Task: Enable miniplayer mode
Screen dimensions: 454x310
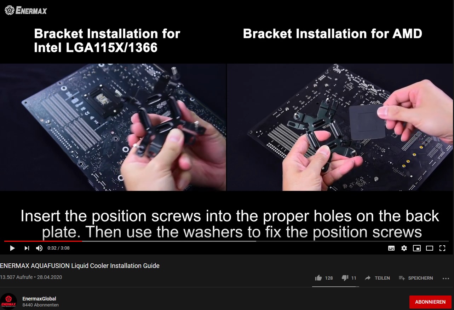Action: pyautogui.click(x=417, y=248)
